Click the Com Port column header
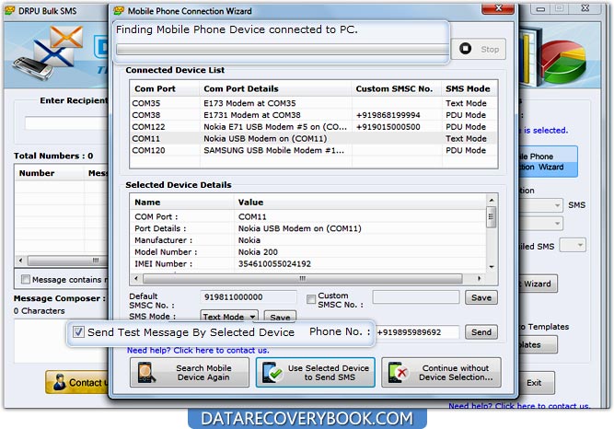Viewport: 614px width, 429px height. [x=165, y=88]
